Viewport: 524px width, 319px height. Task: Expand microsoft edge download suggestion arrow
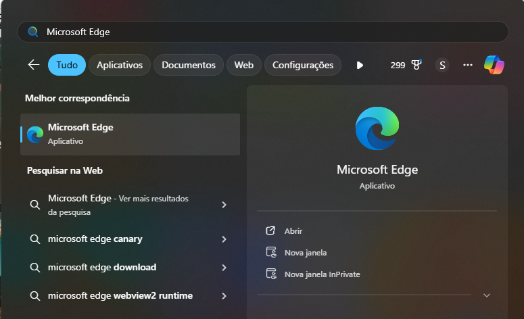[224, 268]
